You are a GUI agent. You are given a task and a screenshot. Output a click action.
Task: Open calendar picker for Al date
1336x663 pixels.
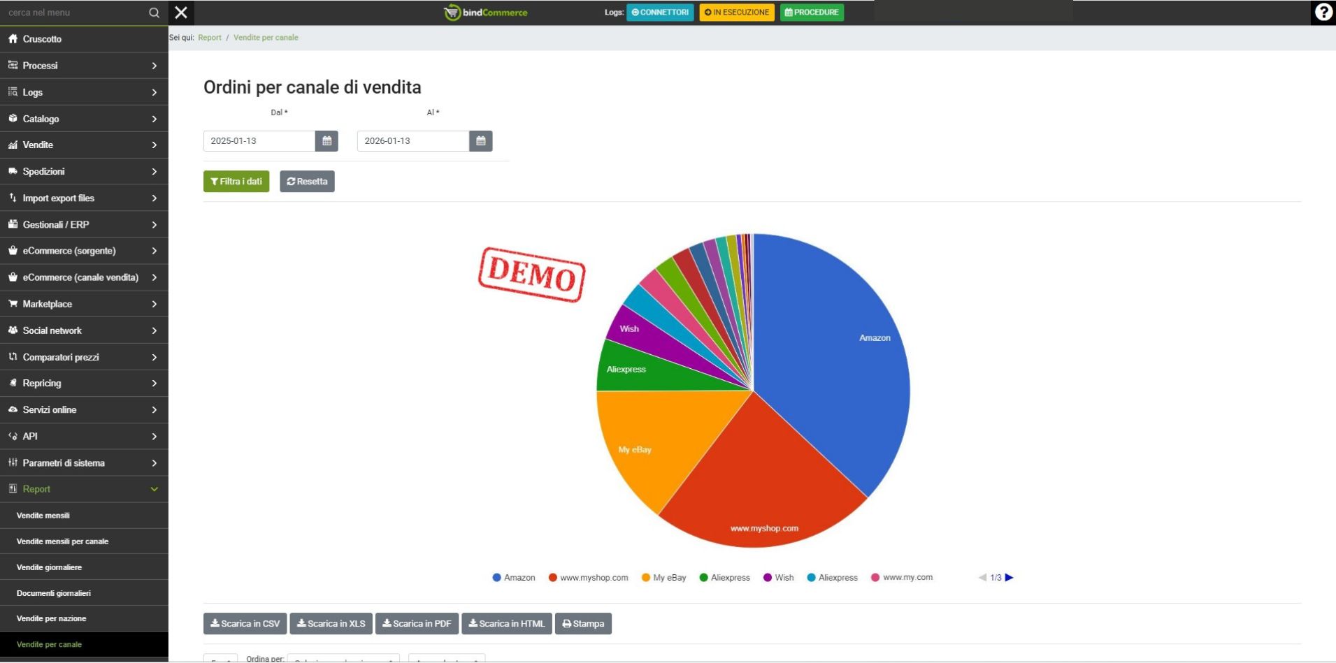(x=480, y=141)
